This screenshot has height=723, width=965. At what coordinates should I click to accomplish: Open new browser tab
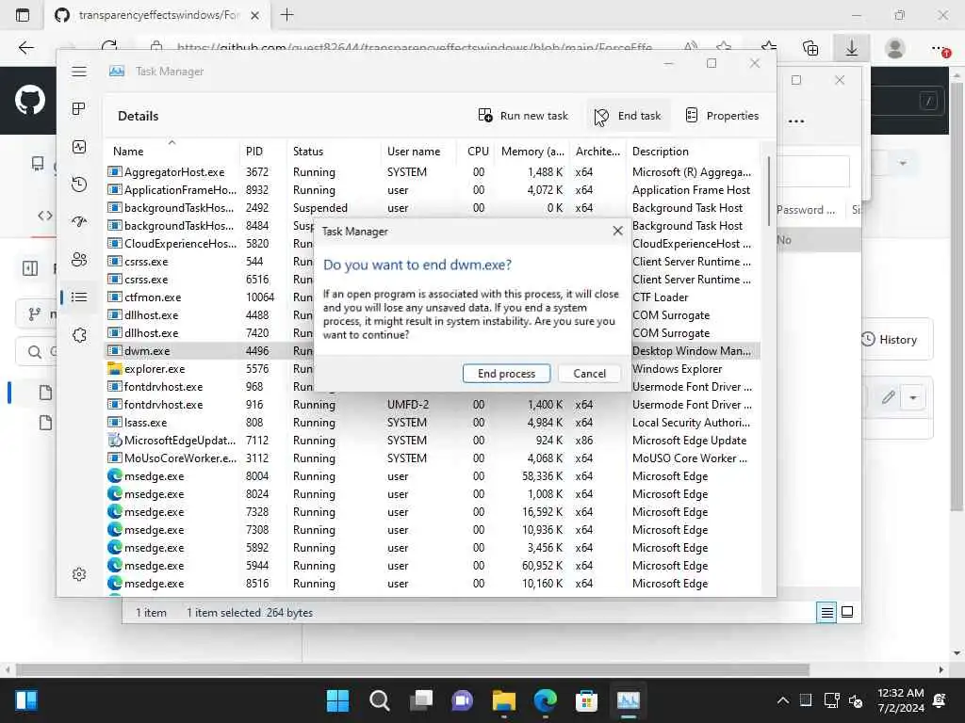286,15
